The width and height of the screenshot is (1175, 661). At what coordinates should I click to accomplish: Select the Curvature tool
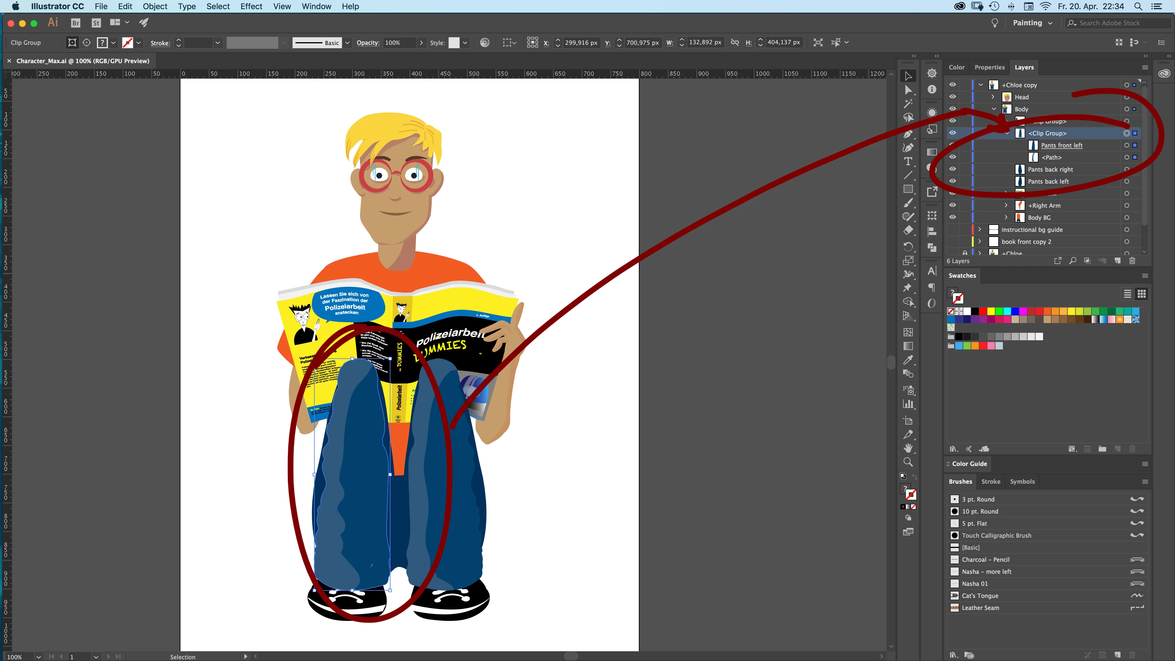click(908, 147)
